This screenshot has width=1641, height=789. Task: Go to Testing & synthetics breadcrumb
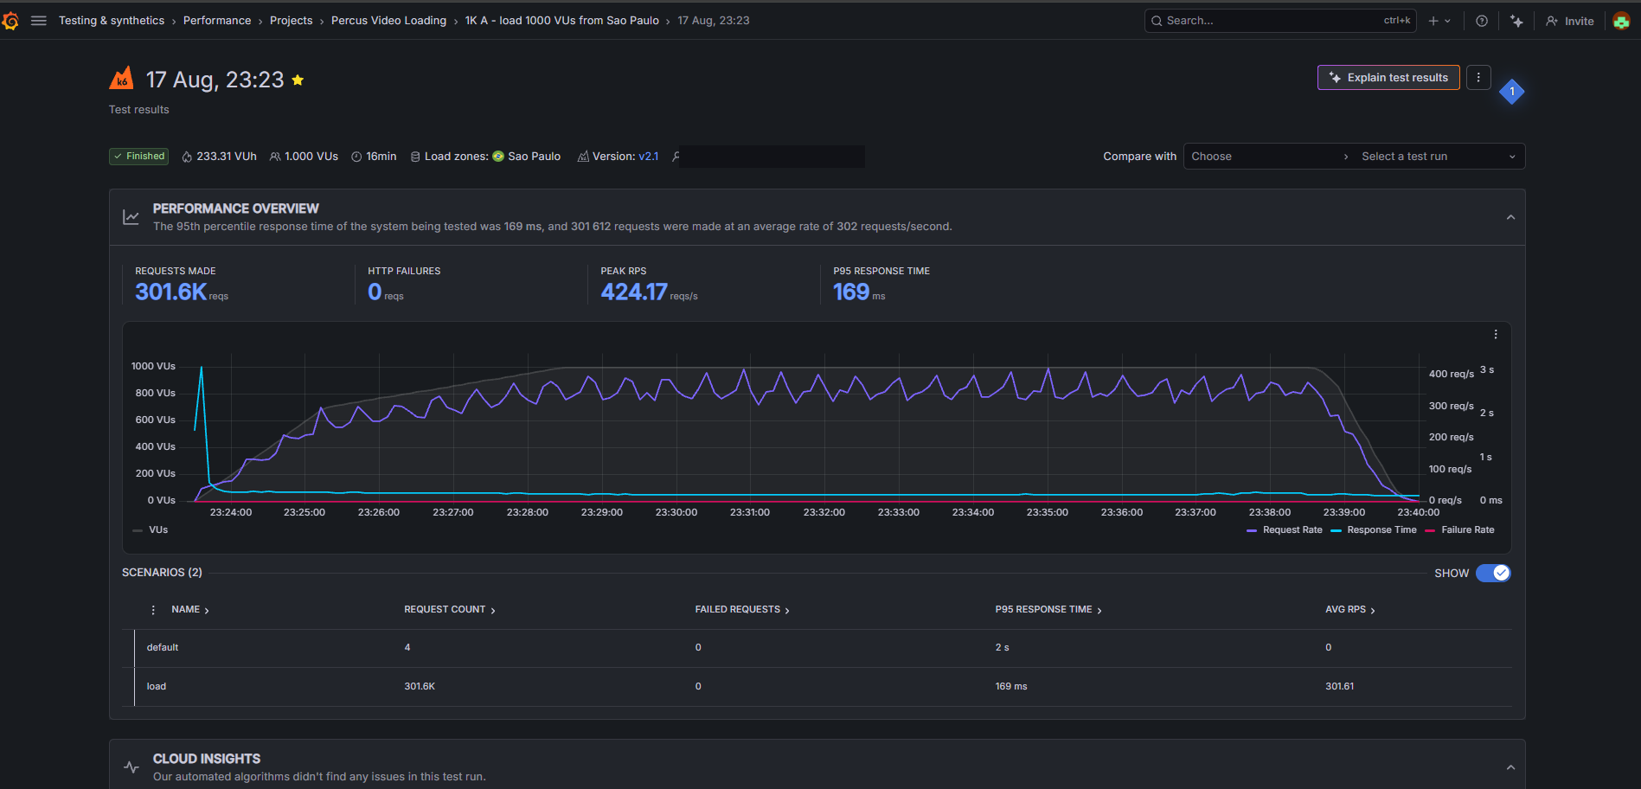(112, 21)
